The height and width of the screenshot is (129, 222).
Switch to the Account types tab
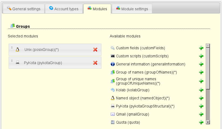(x=64, y=9)
